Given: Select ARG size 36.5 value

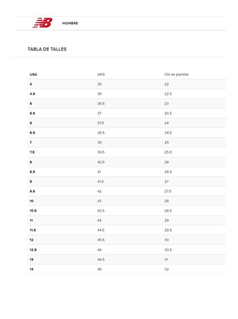Looking at the screenshot, I should tap(101, 103).
